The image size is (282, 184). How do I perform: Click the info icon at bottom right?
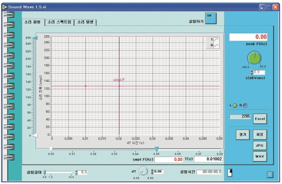270,174
